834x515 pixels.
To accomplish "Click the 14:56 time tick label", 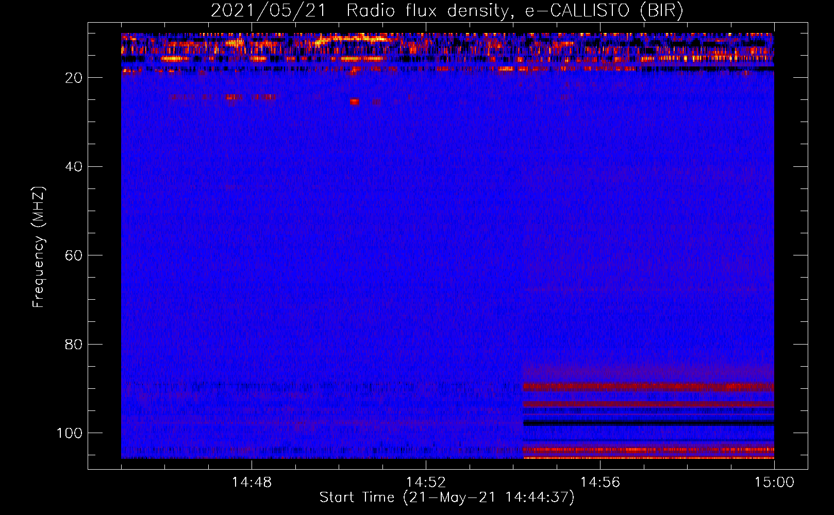I will click(x=600, y=483).
